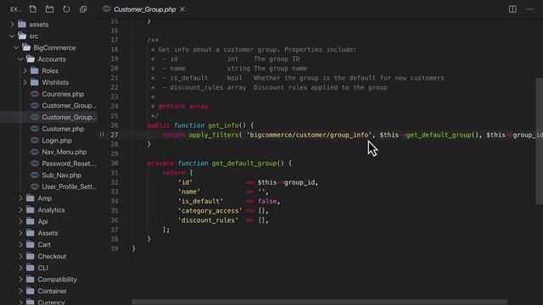Expand the Cart folder
This screenshot has width=543, height=305.
tap(20, 245)
